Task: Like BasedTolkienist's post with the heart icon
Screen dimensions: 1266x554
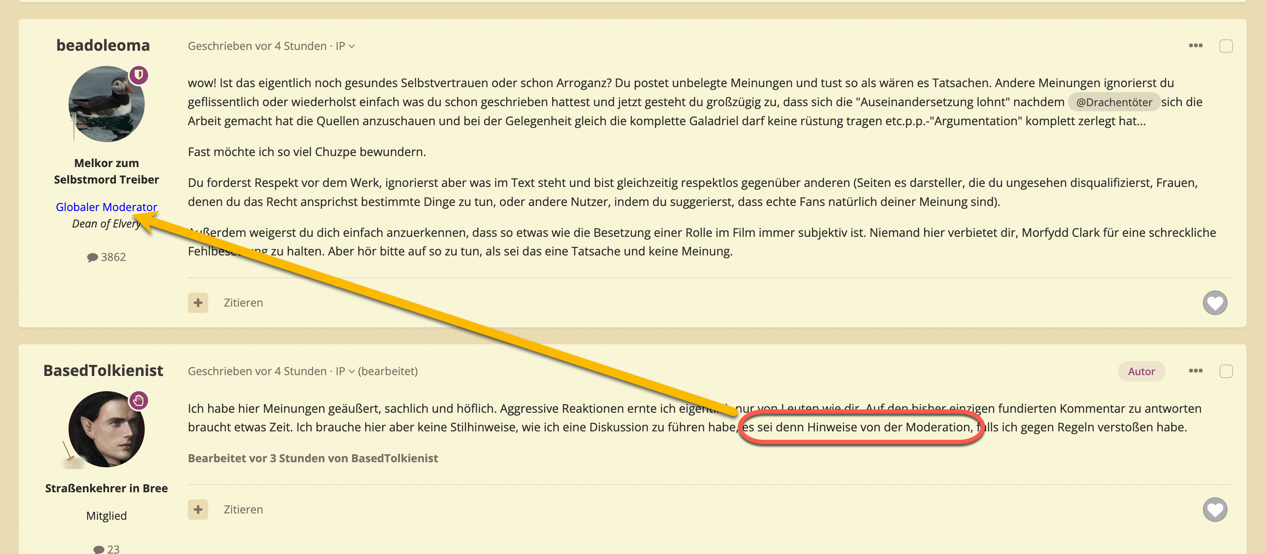Action: 1214,509
